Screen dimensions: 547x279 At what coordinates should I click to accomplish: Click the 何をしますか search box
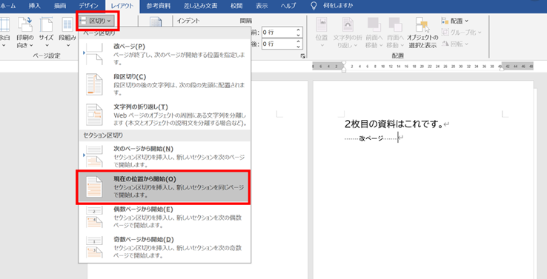click(338, 6)
